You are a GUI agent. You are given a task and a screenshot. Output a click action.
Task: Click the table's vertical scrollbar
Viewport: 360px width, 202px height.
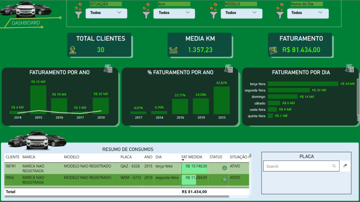pos(250,156)
